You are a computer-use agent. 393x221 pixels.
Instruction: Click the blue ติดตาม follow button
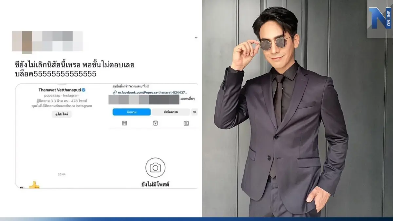(132, 112)
